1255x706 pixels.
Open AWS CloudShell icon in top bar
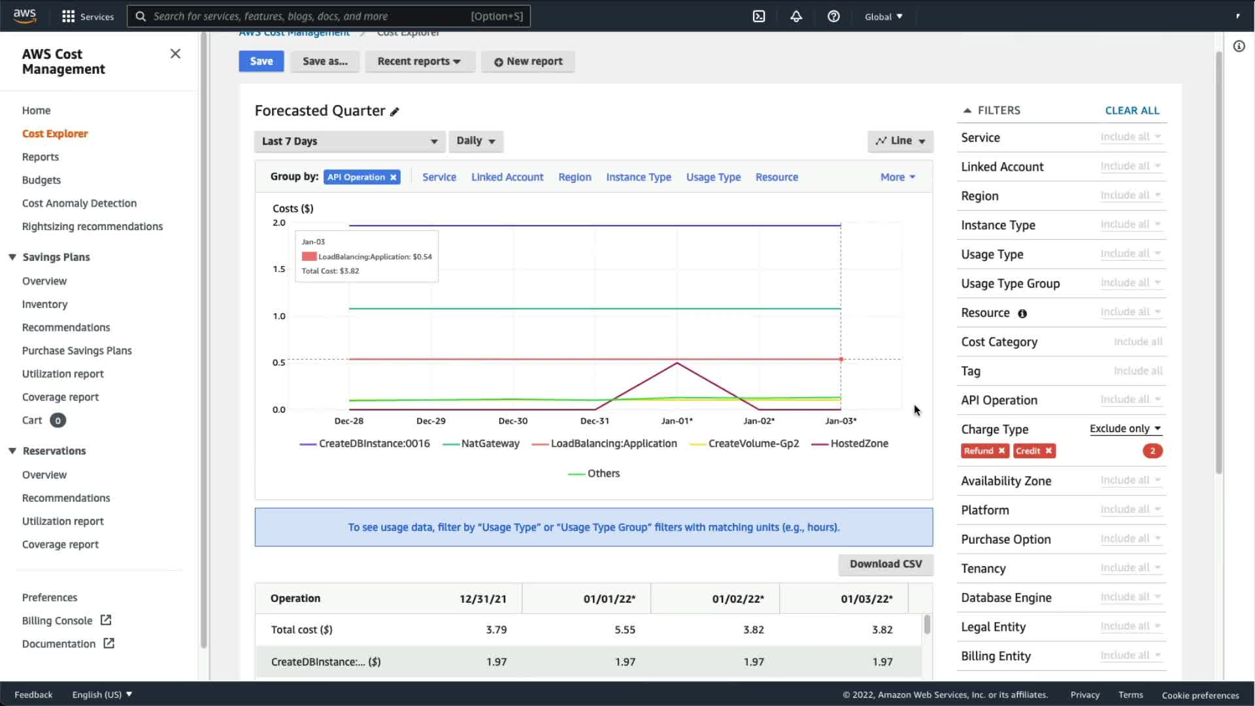[759, 16]
